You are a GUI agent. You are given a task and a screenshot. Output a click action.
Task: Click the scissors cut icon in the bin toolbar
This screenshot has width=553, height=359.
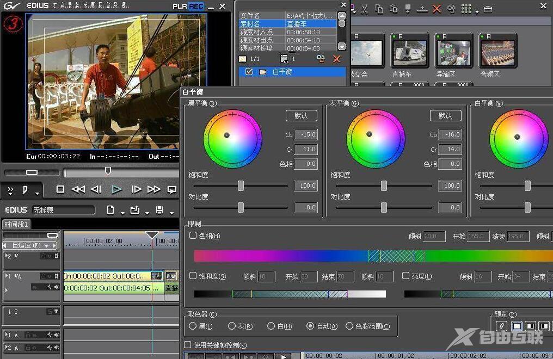pyautogui.click(x=365, y=9)
